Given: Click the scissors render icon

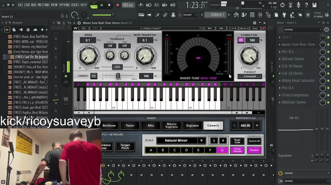Looking at the screenshot, I should [291, 5].
